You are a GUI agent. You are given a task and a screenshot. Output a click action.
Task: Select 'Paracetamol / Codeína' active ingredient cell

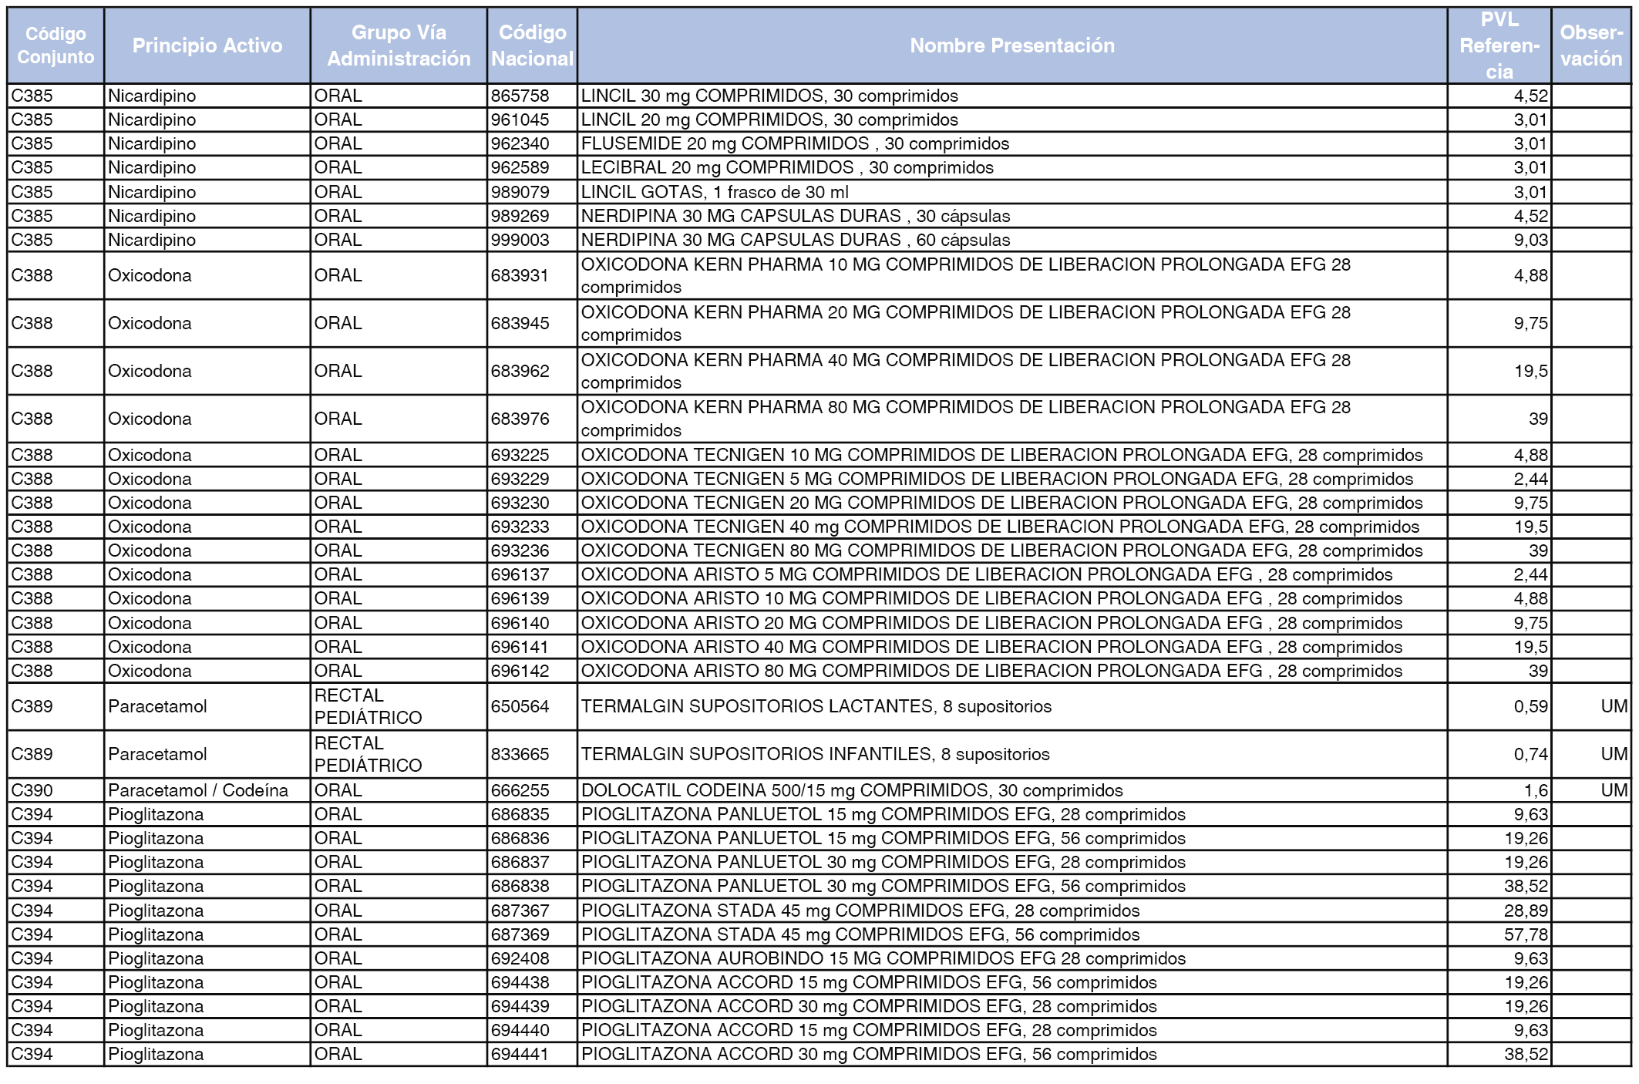point(207,790)
